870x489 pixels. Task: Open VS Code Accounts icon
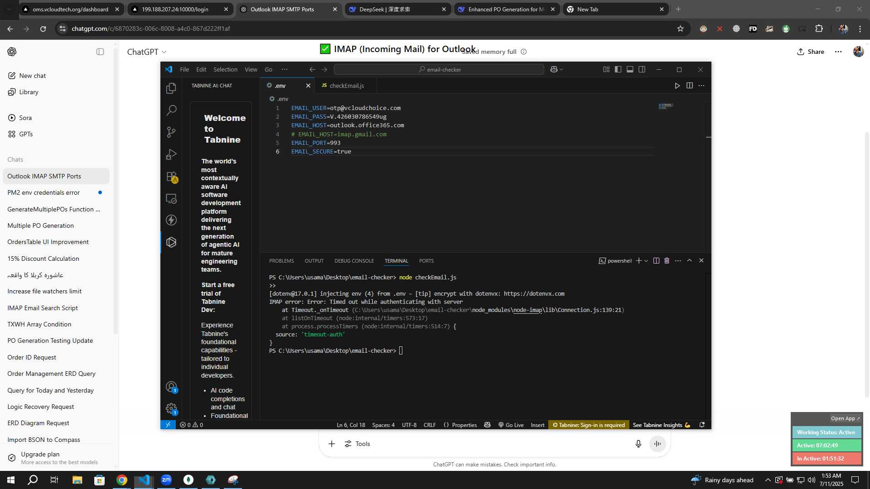tap(171, 387)
